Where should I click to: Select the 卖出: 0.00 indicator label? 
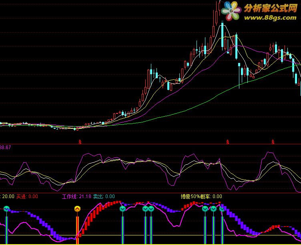(104, 196)
